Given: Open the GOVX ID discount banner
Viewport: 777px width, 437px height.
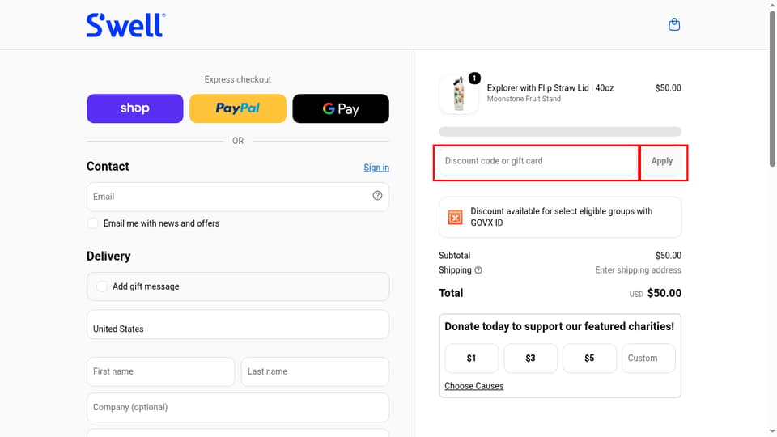Looking at the screenshot, I should 560,217.
